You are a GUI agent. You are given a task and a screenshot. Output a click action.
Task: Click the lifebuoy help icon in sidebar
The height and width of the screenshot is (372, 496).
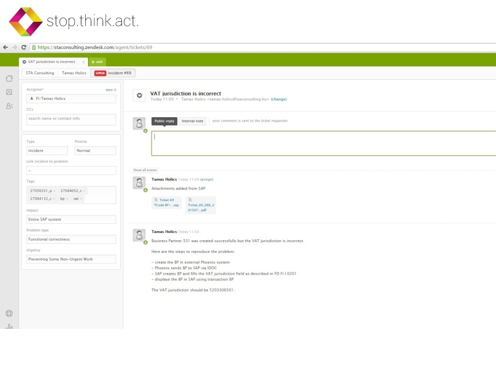[9, 313]
